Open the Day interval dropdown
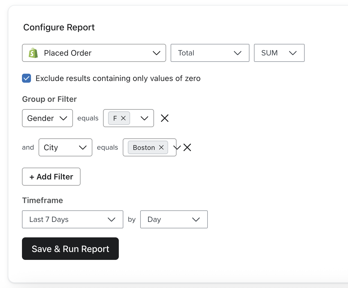Viewport: 348px width, 288px height. point(174,219)
